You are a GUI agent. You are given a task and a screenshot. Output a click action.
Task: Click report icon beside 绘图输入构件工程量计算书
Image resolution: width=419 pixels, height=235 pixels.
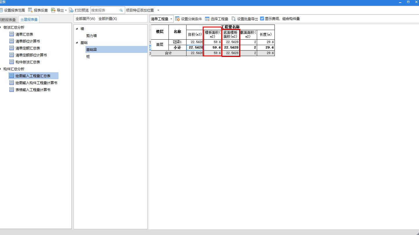(x=12, y=83)
